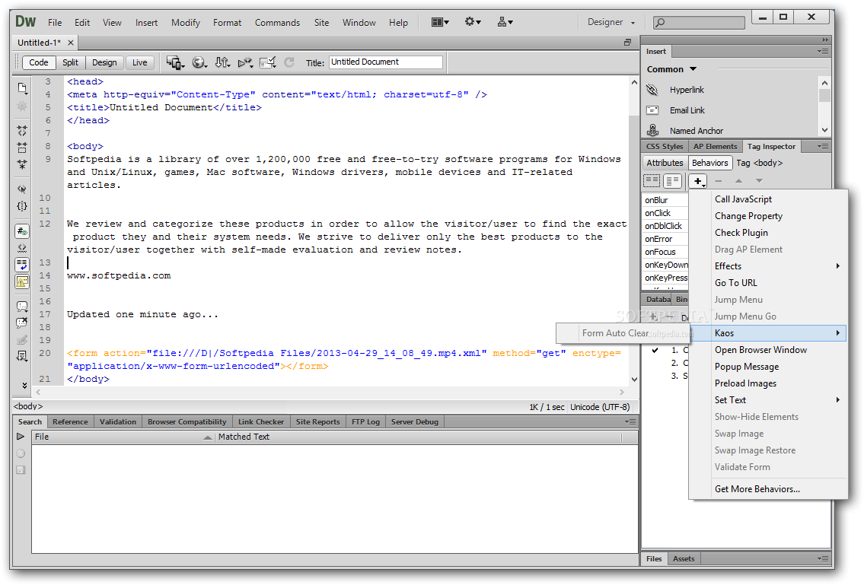
Task: Open the File menu
Action: (55, 23)
